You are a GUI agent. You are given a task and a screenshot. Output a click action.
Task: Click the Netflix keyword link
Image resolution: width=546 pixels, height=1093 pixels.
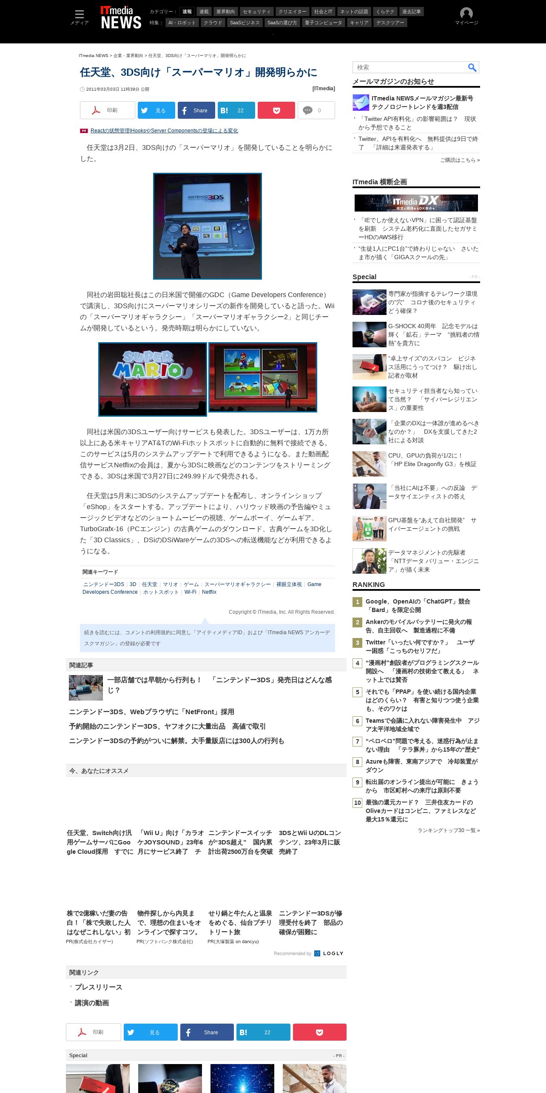pos(209,592)
